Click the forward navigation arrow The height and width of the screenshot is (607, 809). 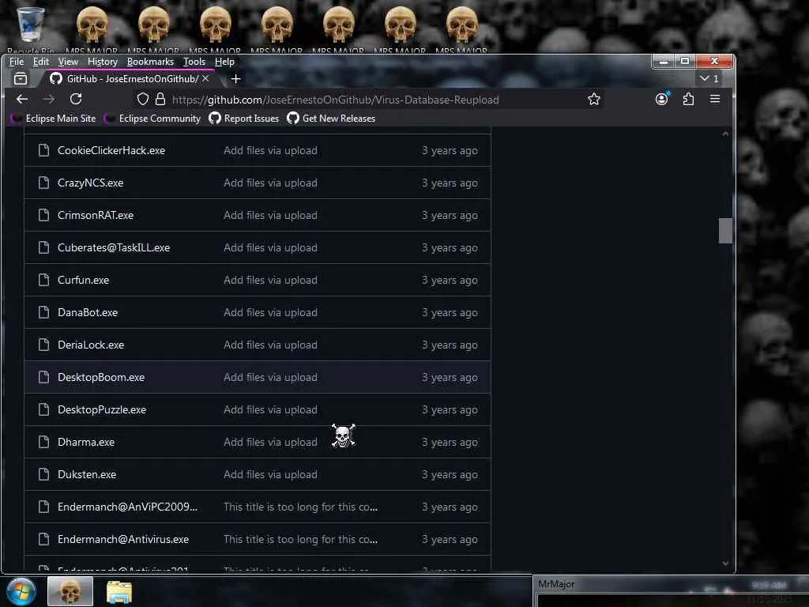click(x=49, y=99)
